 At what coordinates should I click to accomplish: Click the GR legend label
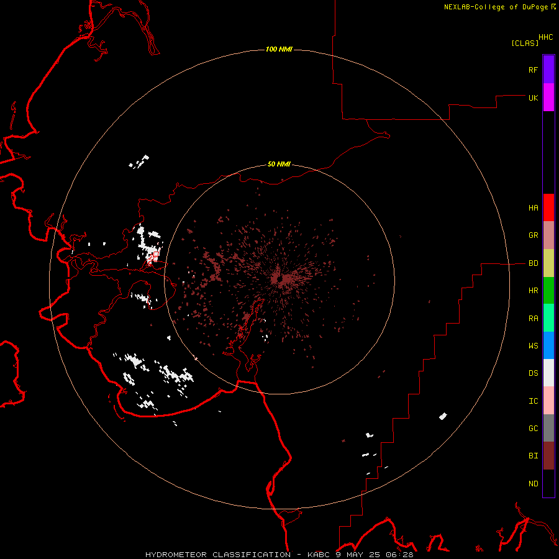pyautogui.click(x=533, y=235)
